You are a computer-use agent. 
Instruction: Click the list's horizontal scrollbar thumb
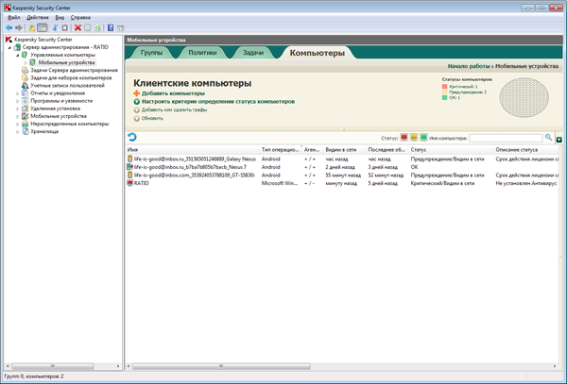[221, 366]
